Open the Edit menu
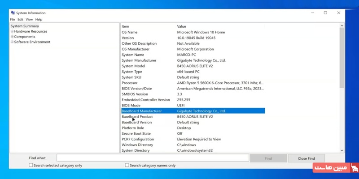The image size is (359, 179). (x=20, y=20)
